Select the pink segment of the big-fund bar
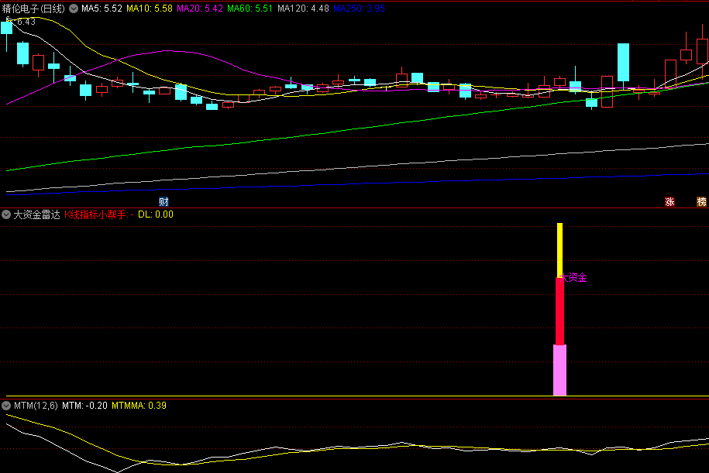This screenshot has width=709, height=473. [559, 370]
